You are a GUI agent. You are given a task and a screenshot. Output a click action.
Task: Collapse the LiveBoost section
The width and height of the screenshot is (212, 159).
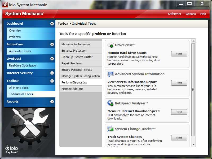click(52, 59)
